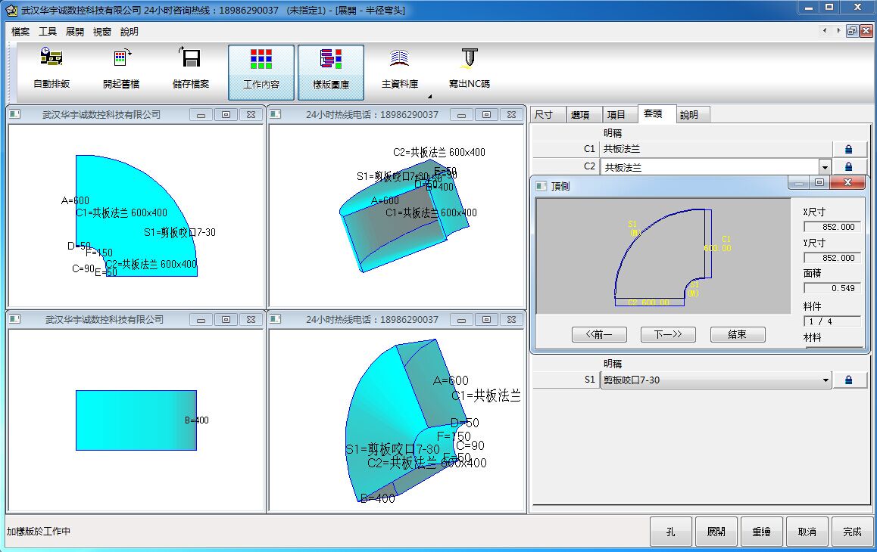This screenshot has height=552, width=877.
Task: Open the 工具 menu
Action: point(48,32)
